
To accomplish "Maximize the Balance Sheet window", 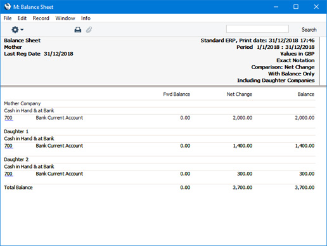I will pyautogui.click(x=296, y=7).
